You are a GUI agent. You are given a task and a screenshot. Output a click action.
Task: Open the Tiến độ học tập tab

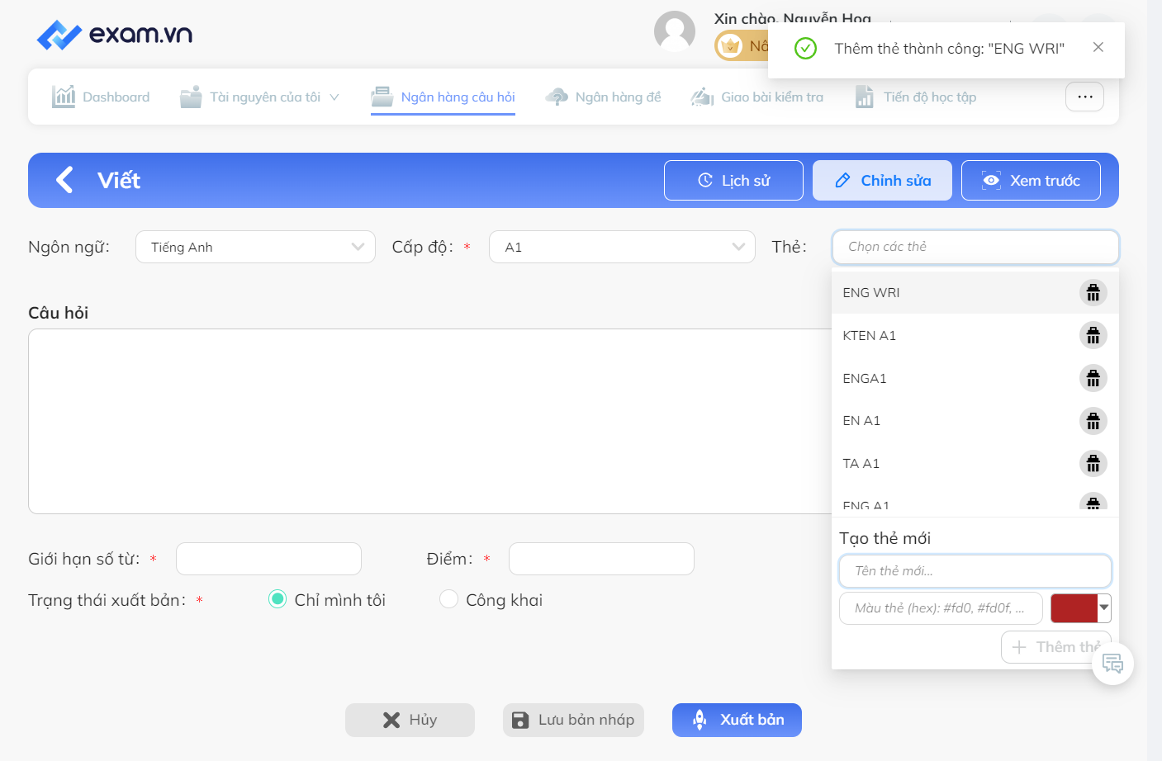pyautogui.click(x=915, y=97)
